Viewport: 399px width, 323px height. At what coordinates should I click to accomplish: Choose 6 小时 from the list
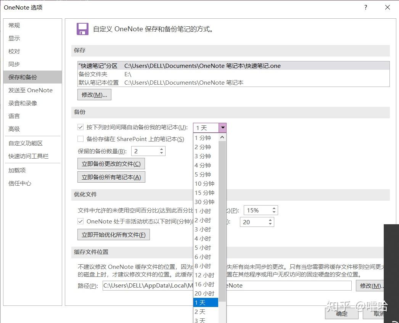(206, 257)
